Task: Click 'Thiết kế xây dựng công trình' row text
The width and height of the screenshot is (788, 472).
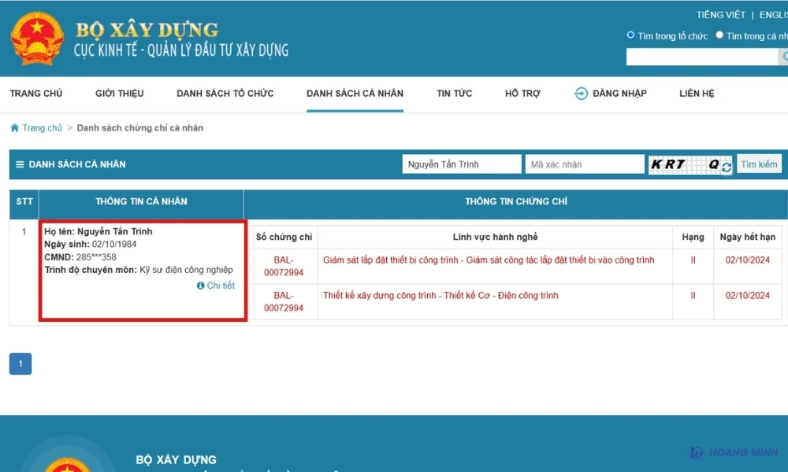Action: coord(440,296)
